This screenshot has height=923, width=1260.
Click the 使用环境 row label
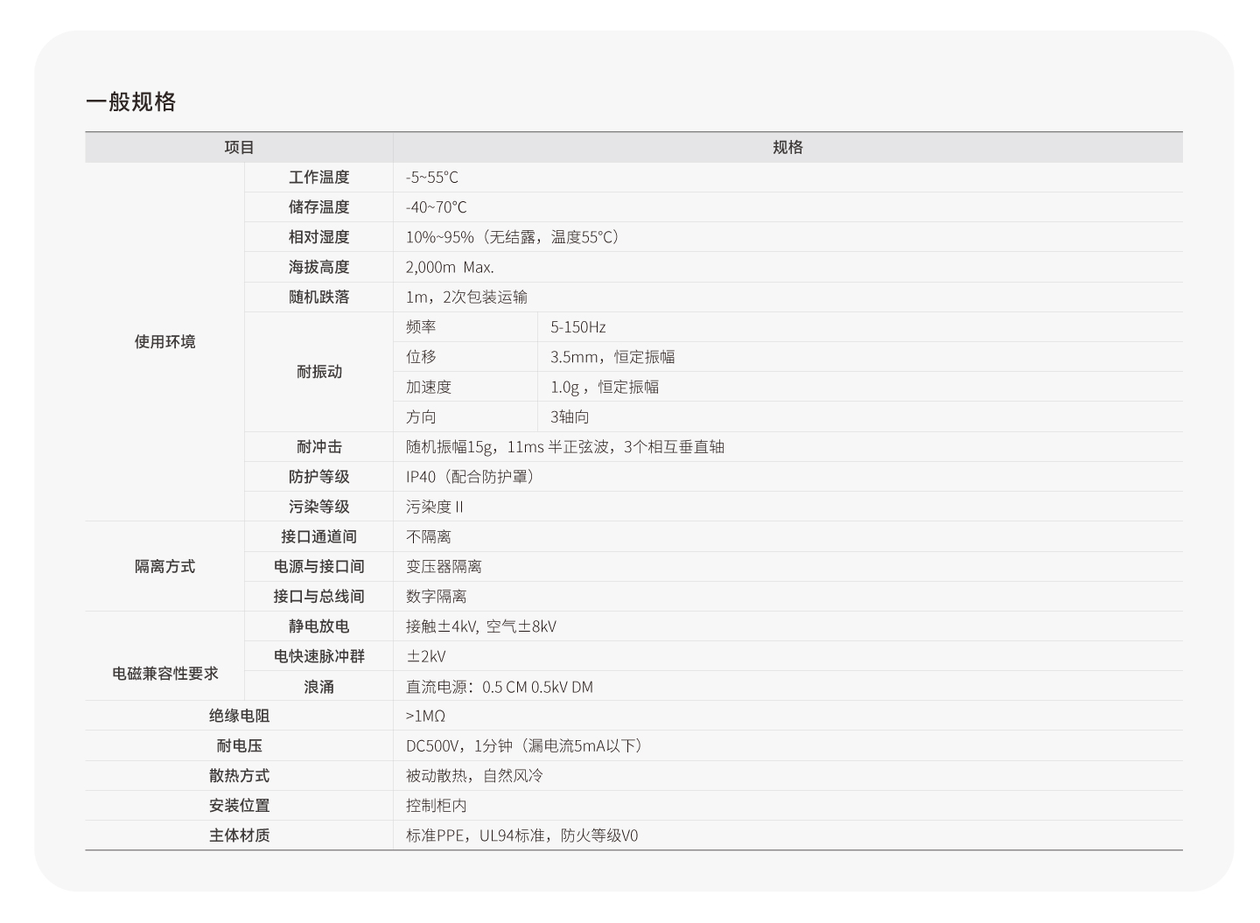click(163, 342)
